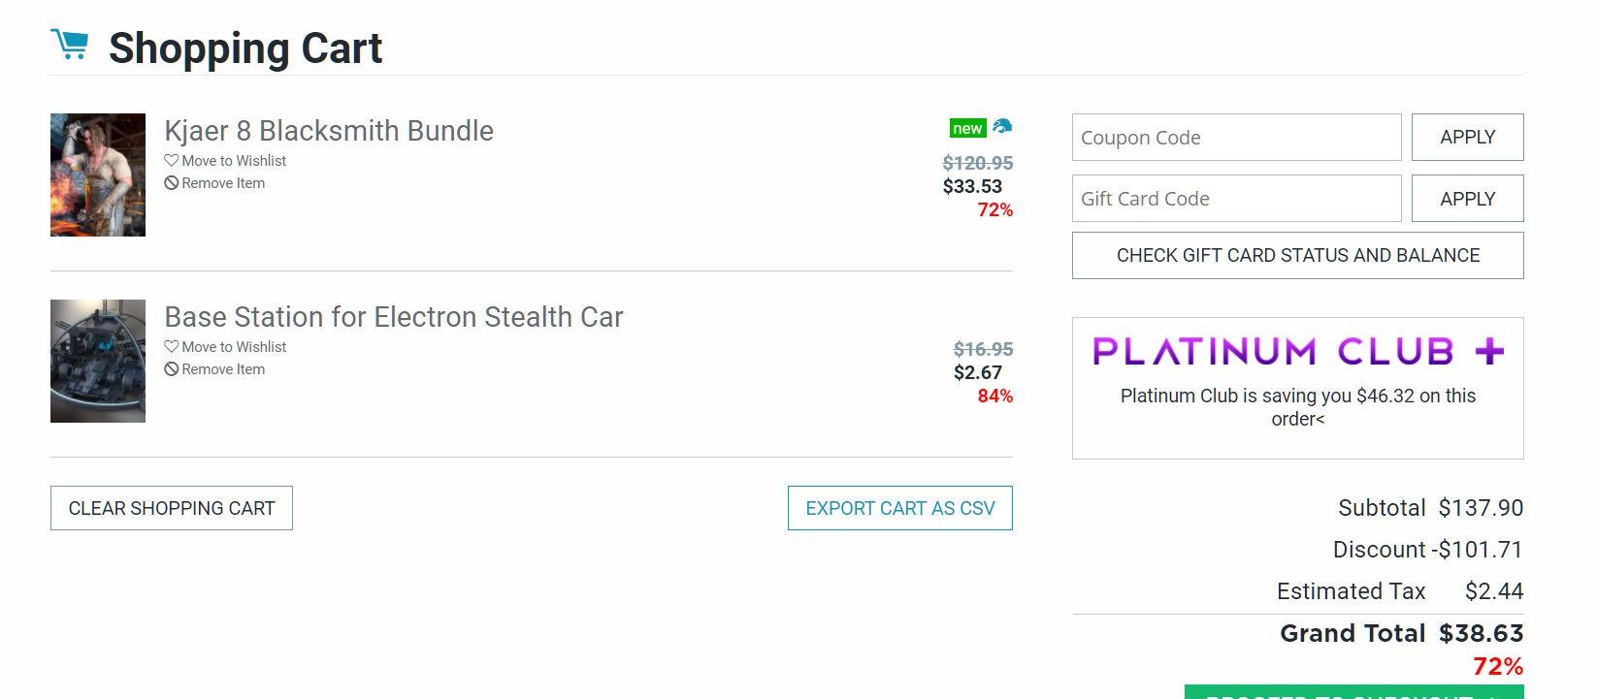Click the green Proceed to Checkout button

[1353, 692]
